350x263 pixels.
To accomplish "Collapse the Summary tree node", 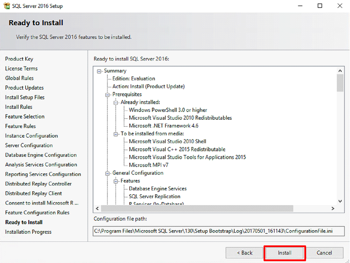I will (x=99, y=71).
